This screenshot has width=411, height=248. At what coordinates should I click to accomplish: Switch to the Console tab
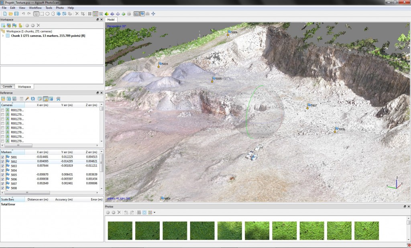coord(8,86)
